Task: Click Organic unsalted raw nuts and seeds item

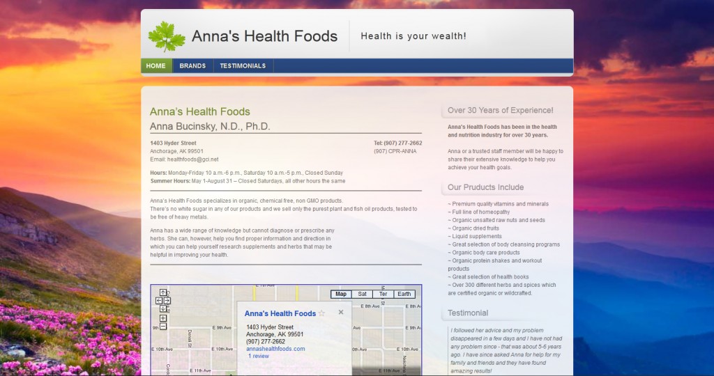Action: [x=496, y=220]
